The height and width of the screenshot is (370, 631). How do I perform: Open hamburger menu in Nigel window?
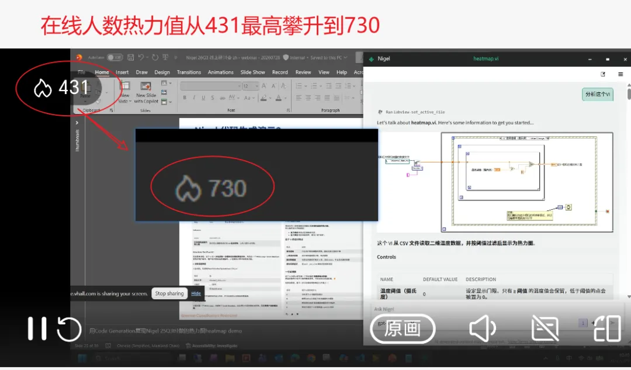click(x=620, y=74)
